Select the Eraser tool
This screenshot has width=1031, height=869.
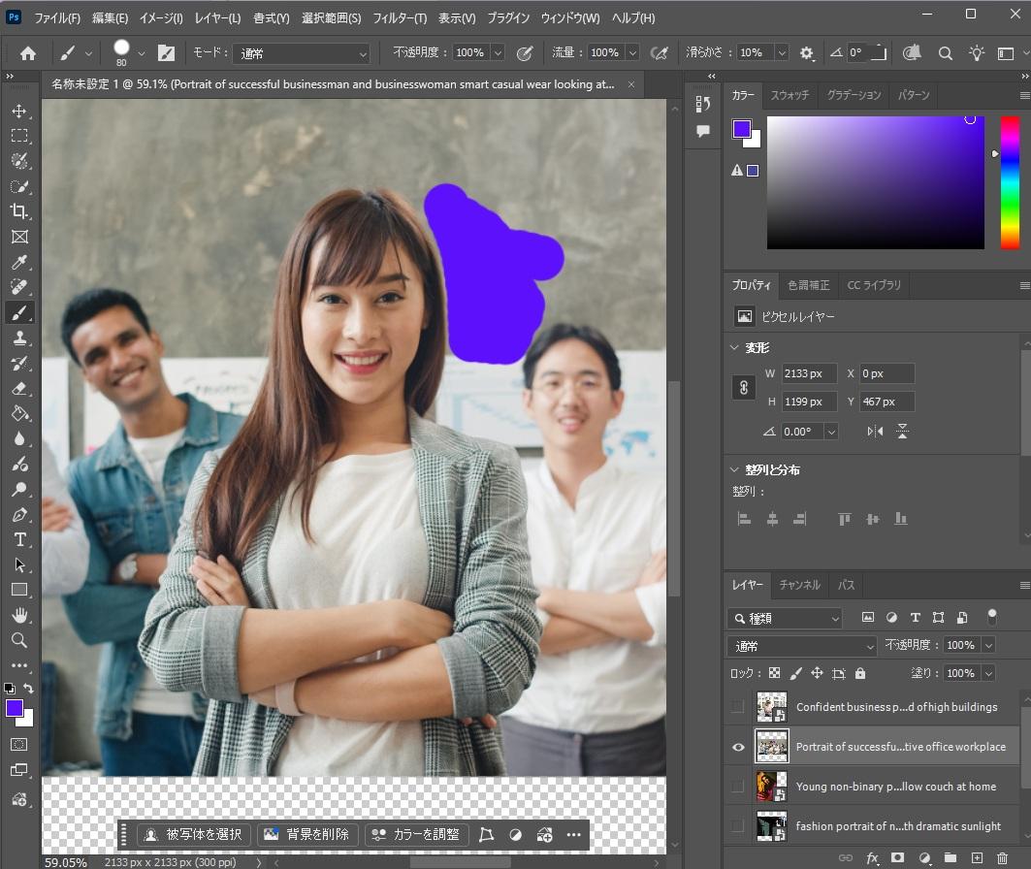[x=19, y=388]
